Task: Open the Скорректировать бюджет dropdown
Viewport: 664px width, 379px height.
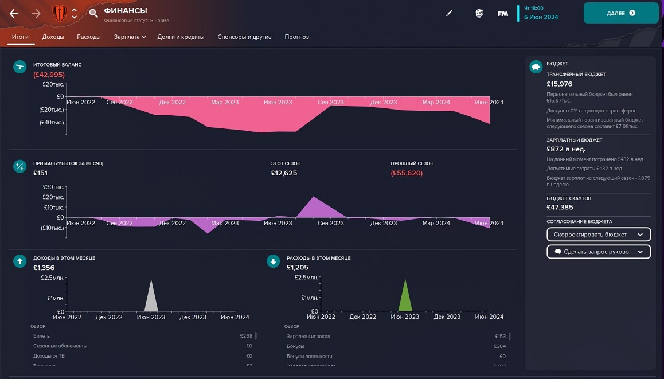Action: coord(599,235)
